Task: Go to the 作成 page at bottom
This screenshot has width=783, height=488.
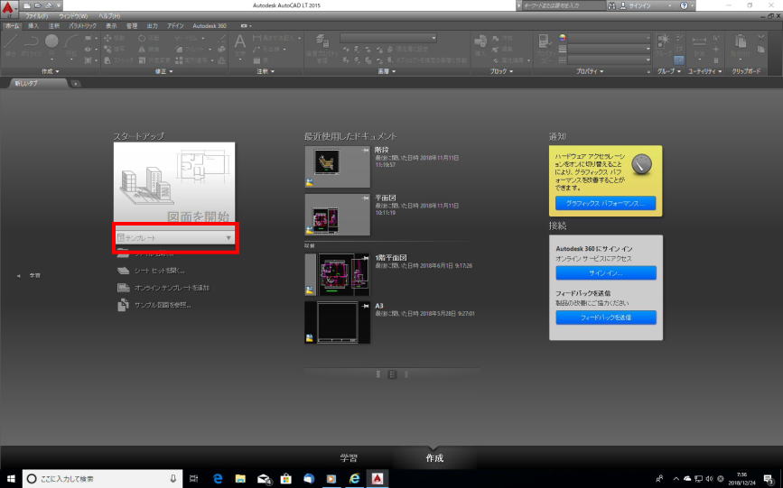Action: point(433,457)
